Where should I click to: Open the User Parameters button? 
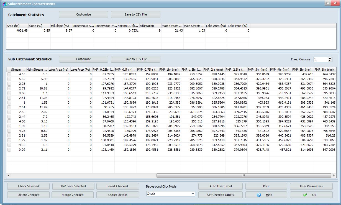(x=311, y=186)
